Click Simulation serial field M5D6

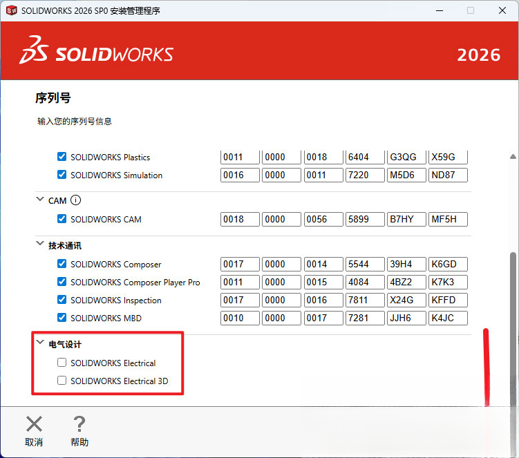(x=406, y=175)
